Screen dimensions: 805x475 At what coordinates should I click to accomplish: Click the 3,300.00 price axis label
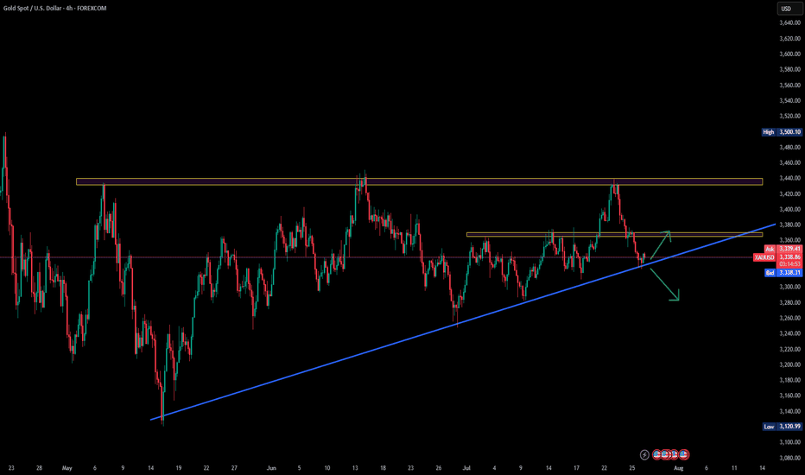[x=789, y=287]
